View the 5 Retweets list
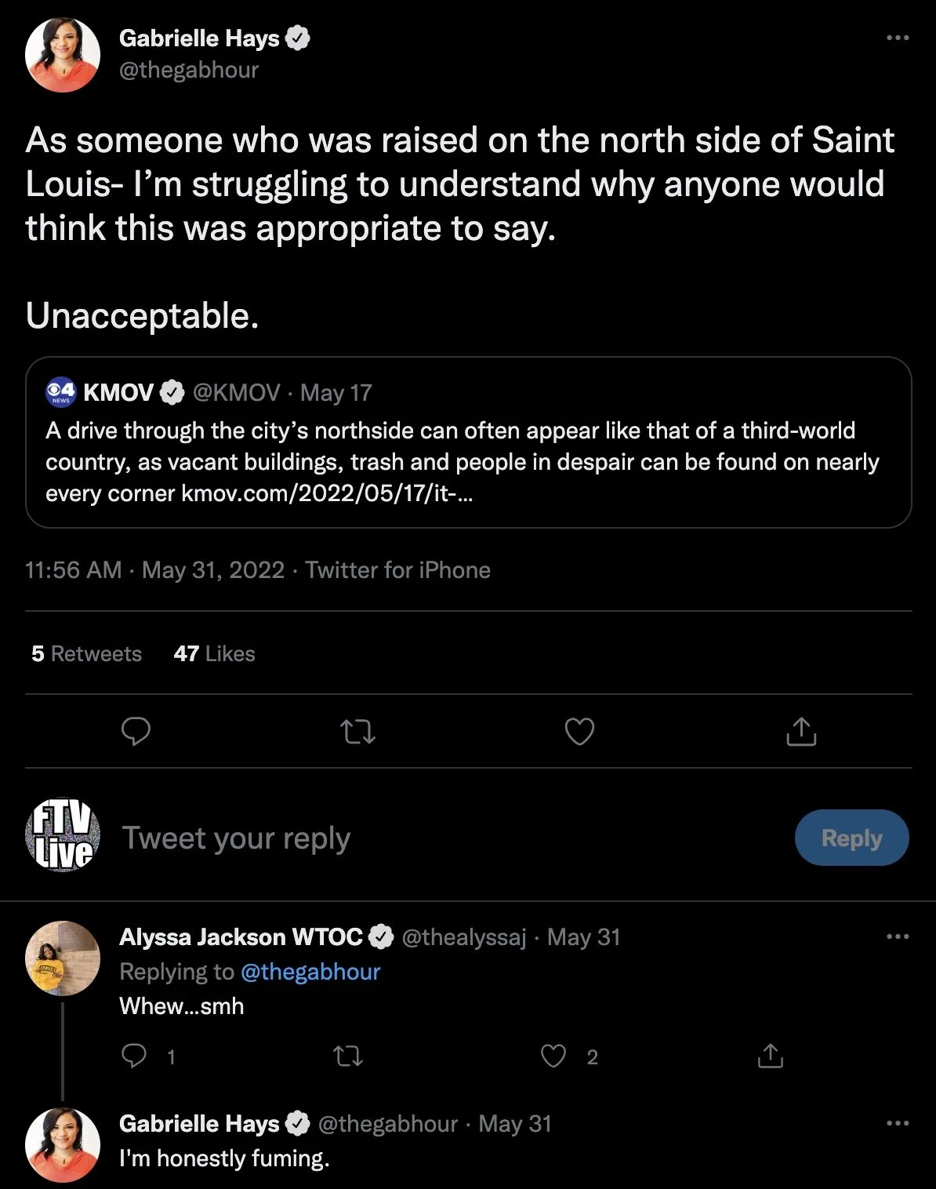 tap(87, 653)
